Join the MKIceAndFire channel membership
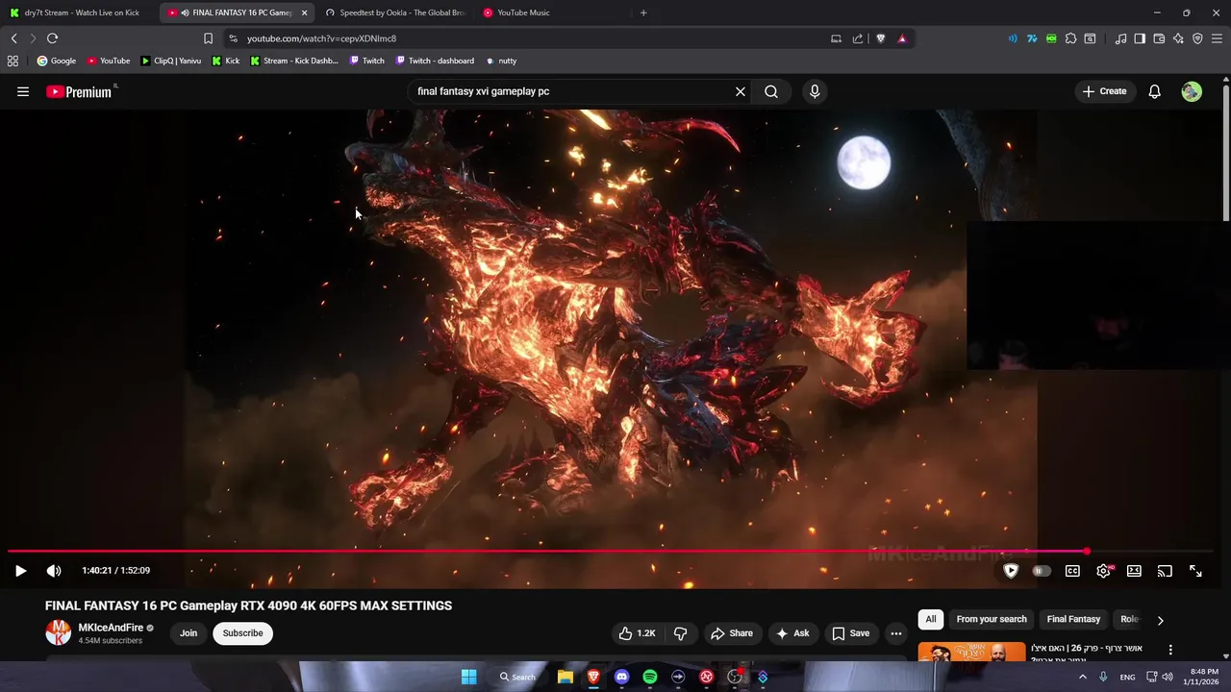 [x=188, y=633]
